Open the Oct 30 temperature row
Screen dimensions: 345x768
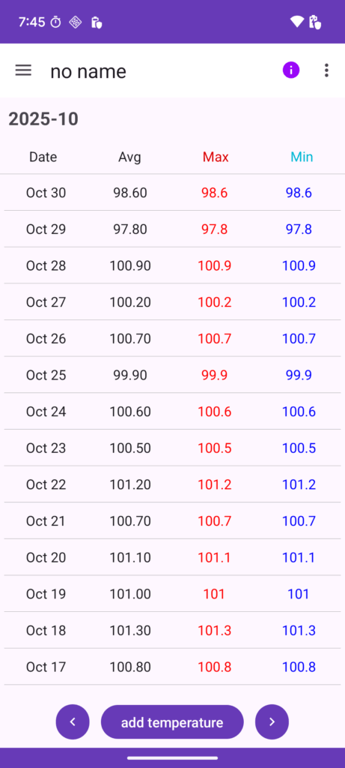coord(172,193)
